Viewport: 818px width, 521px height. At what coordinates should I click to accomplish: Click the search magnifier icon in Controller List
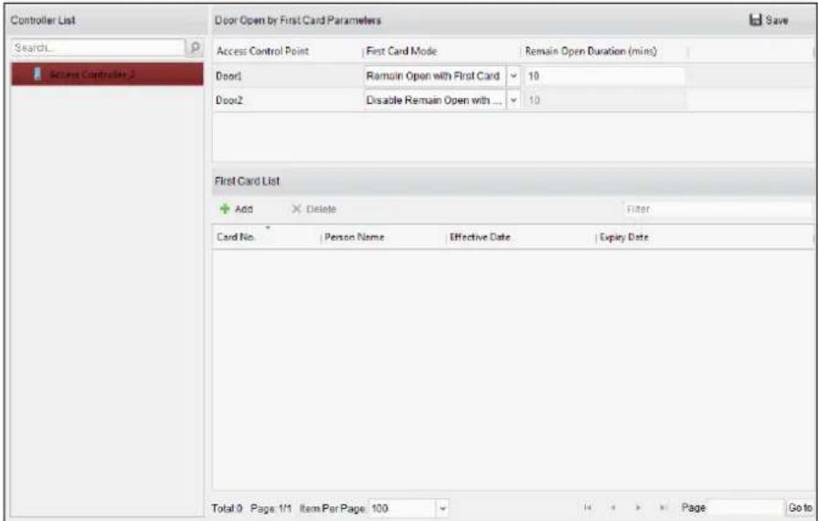pos(195,48)
